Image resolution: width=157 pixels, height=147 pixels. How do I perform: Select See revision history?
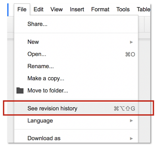76,109
